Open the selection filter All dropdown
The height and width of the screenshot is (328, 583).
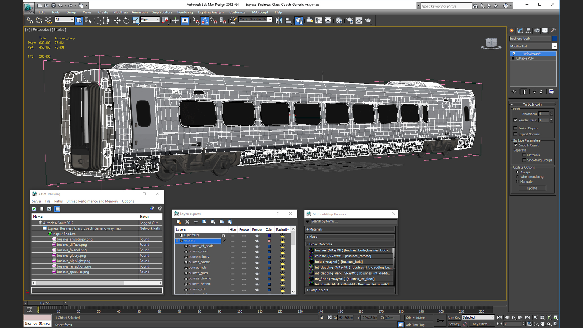point(64,19)
